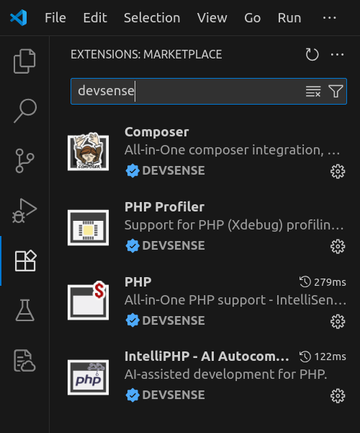The height and width of the screenshot is (433, 360).
Task: Expand the hidden menu bar items ellipsis
Action: point(330,18)
